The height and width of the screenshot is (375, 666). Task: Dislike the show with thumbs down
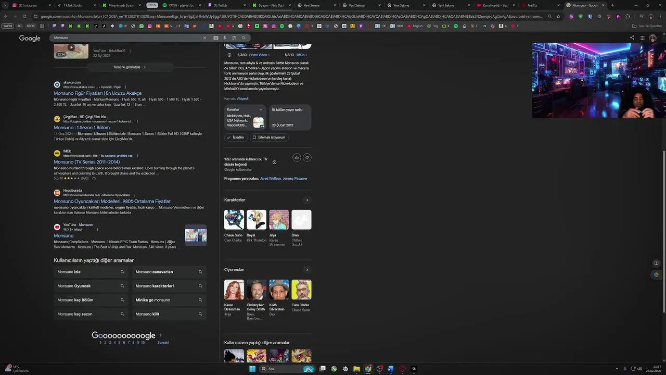[307, 157]
